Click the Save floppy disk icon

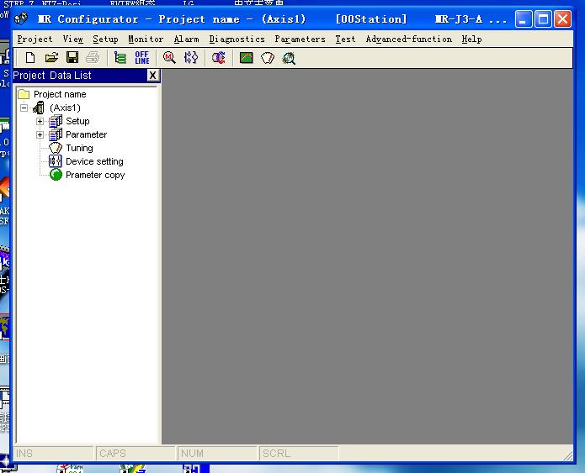point(72,58)
